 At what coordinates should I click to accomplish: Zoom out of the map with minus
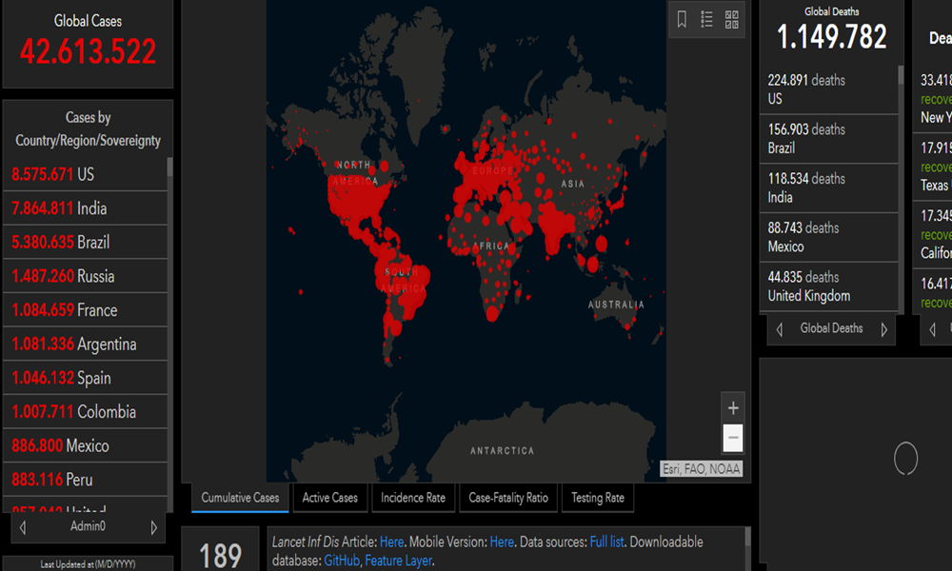click(733, 439)
